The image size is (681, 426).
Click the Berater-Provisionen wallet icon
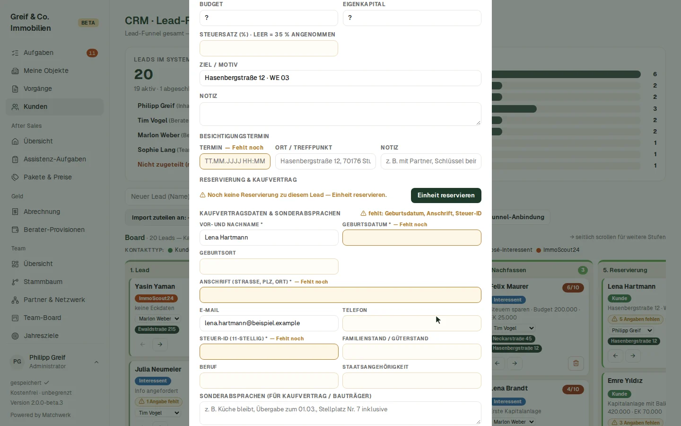pos(15,230)
